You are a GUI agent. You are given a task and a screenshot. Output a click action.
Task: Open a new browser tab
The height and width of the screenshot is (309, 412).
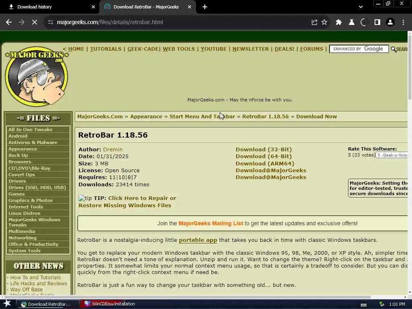205,7
